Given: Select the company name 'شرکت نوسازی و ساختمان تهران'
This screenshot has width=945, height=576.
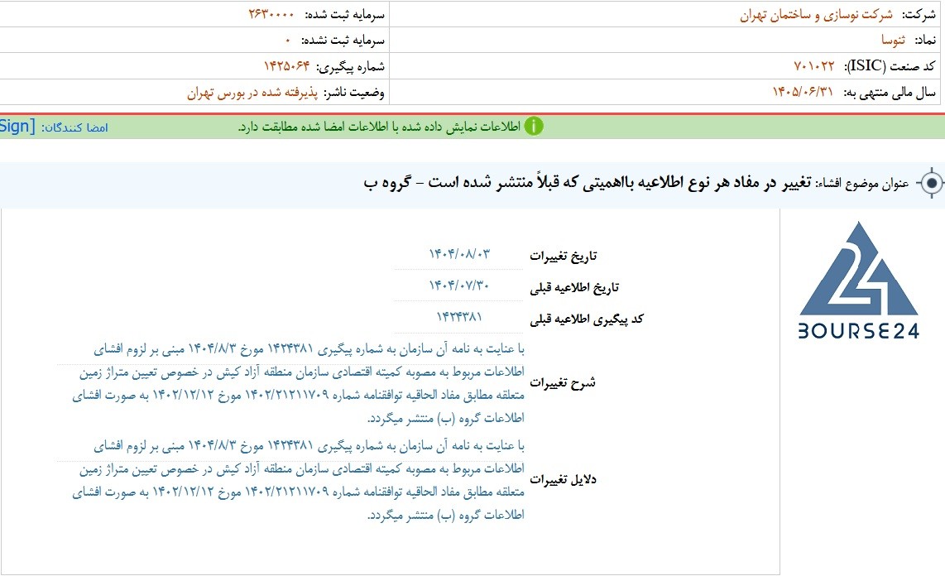Looking at the screenshot, I should [816, 15].
